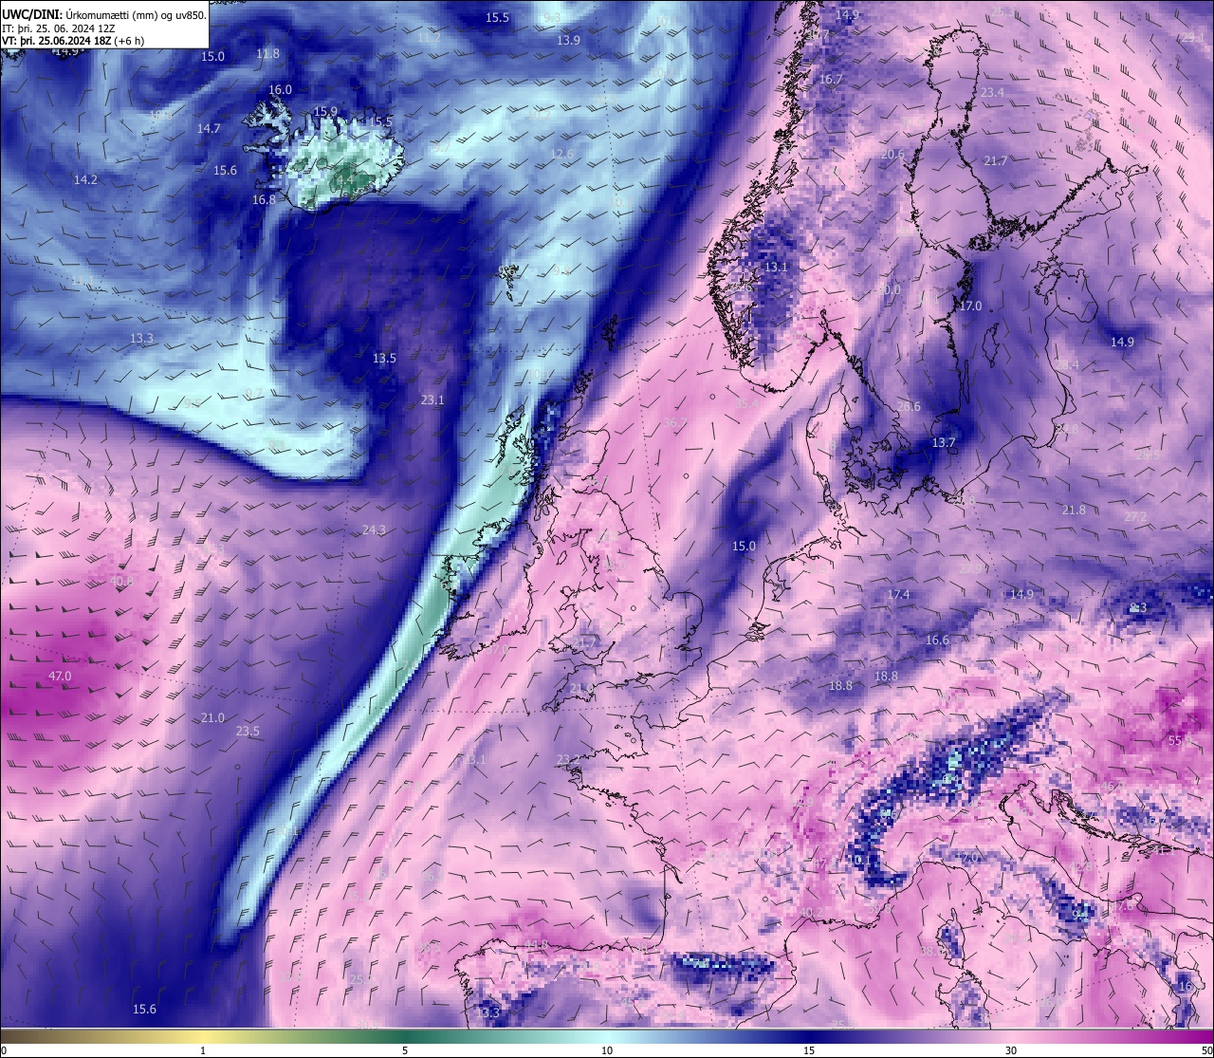Click the '14.2' value label

click(x=85, y=179)
